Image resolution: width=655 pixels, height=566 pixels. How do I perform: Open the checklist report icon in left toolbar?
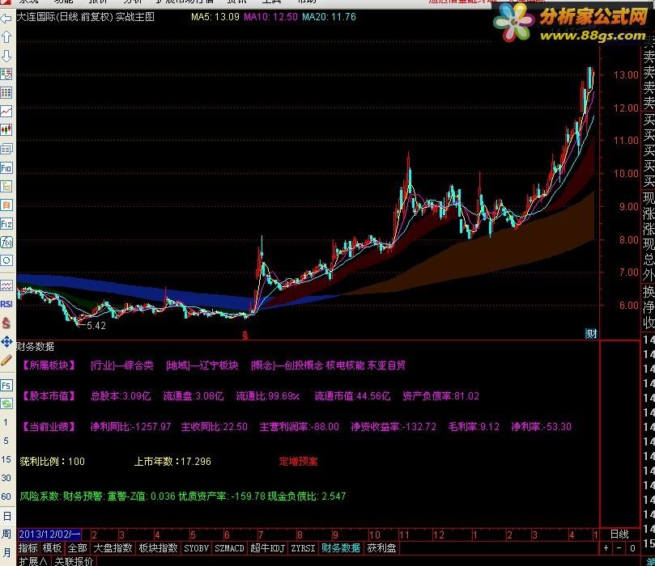tap(6, 74)
